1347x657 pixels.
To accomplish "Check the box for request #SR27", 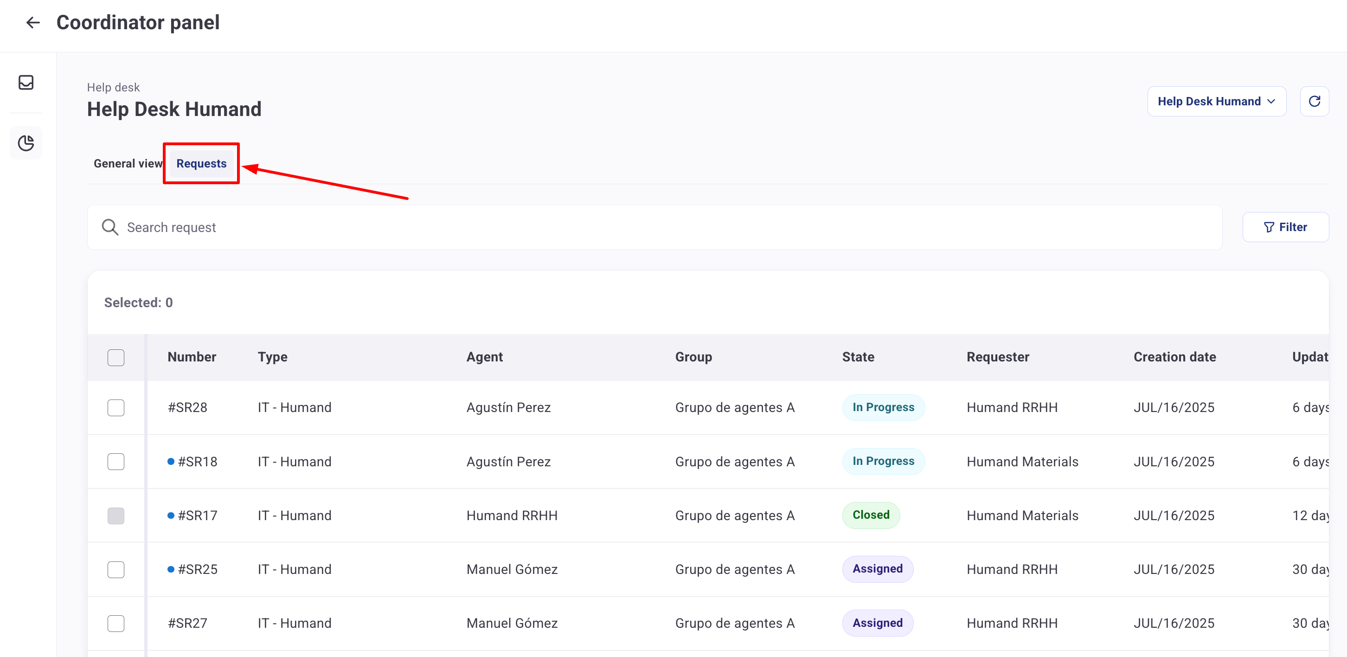I will tap(116, 623).
